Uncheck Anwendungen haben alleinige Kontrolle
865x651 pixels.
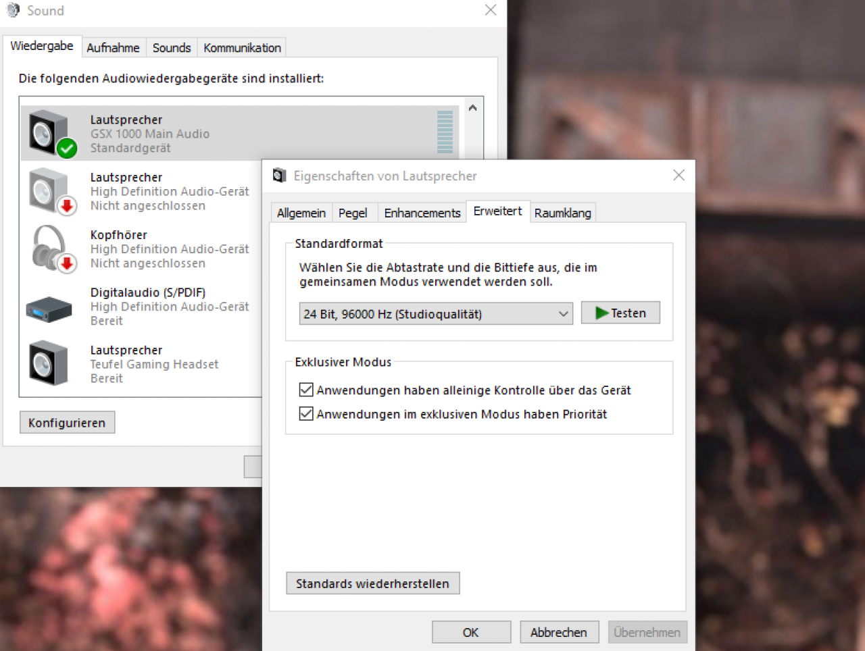tap(306, 390)
